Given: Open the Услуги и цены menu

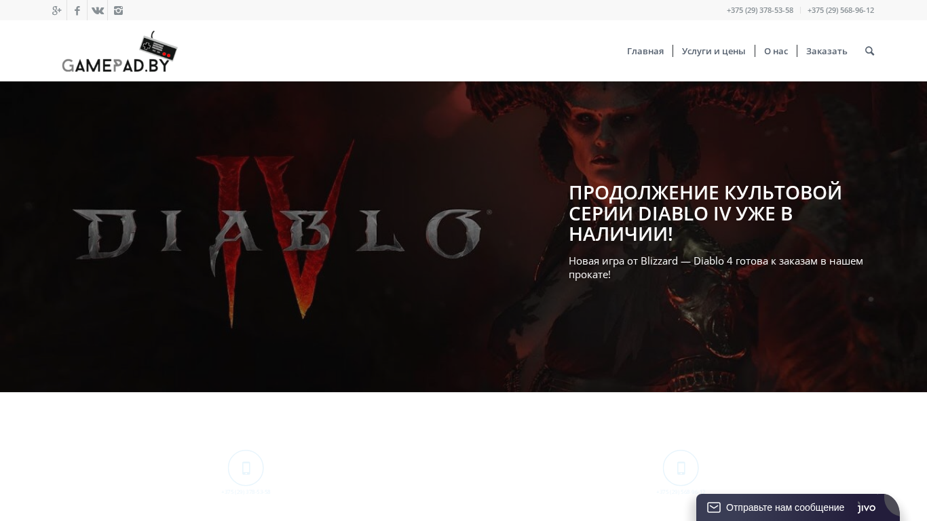Looking at the screenshot, I should pos(713,51).
